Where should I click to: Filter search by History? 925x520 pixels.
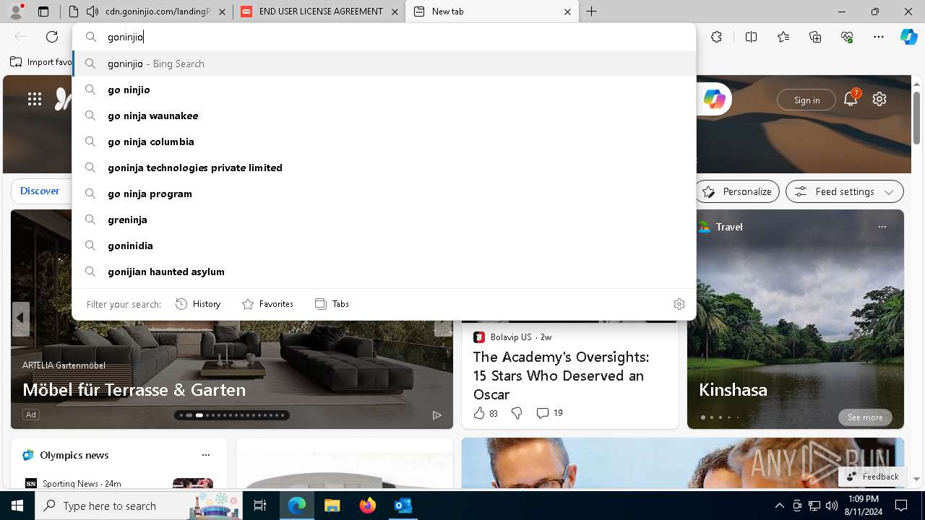[x=198, y=304]
